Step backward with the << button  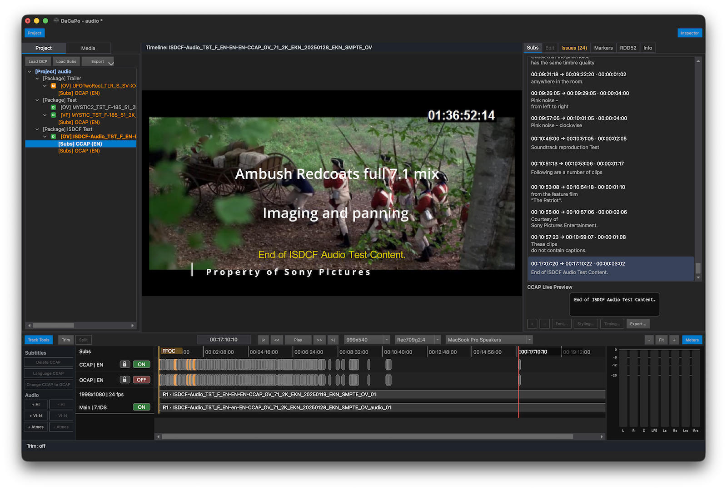click(276, 340)
